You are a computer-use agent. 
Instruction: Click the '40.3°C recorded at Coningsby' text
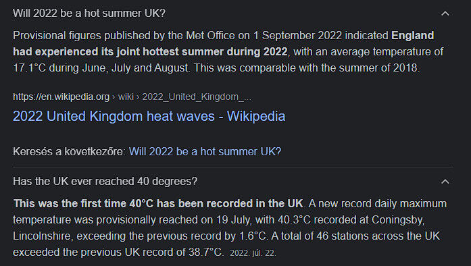(x=350, y=220)
